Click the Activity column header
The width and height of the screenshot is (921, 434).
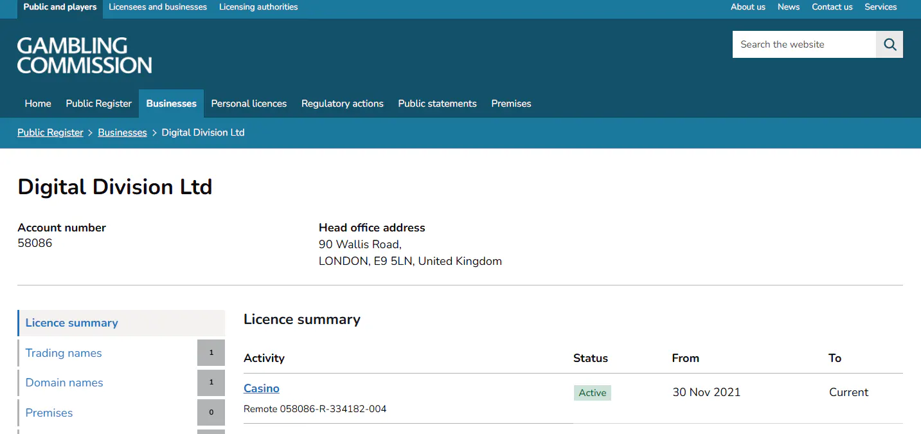click(x=264, y=358)
